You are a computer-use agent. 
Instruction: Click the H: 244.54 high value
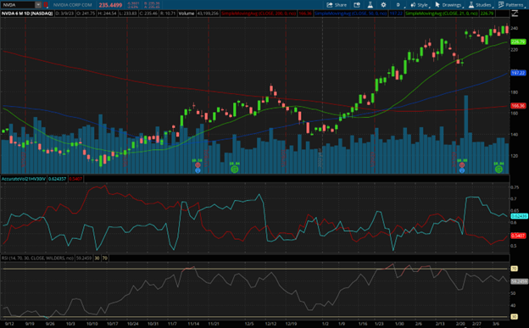[107, 14]
